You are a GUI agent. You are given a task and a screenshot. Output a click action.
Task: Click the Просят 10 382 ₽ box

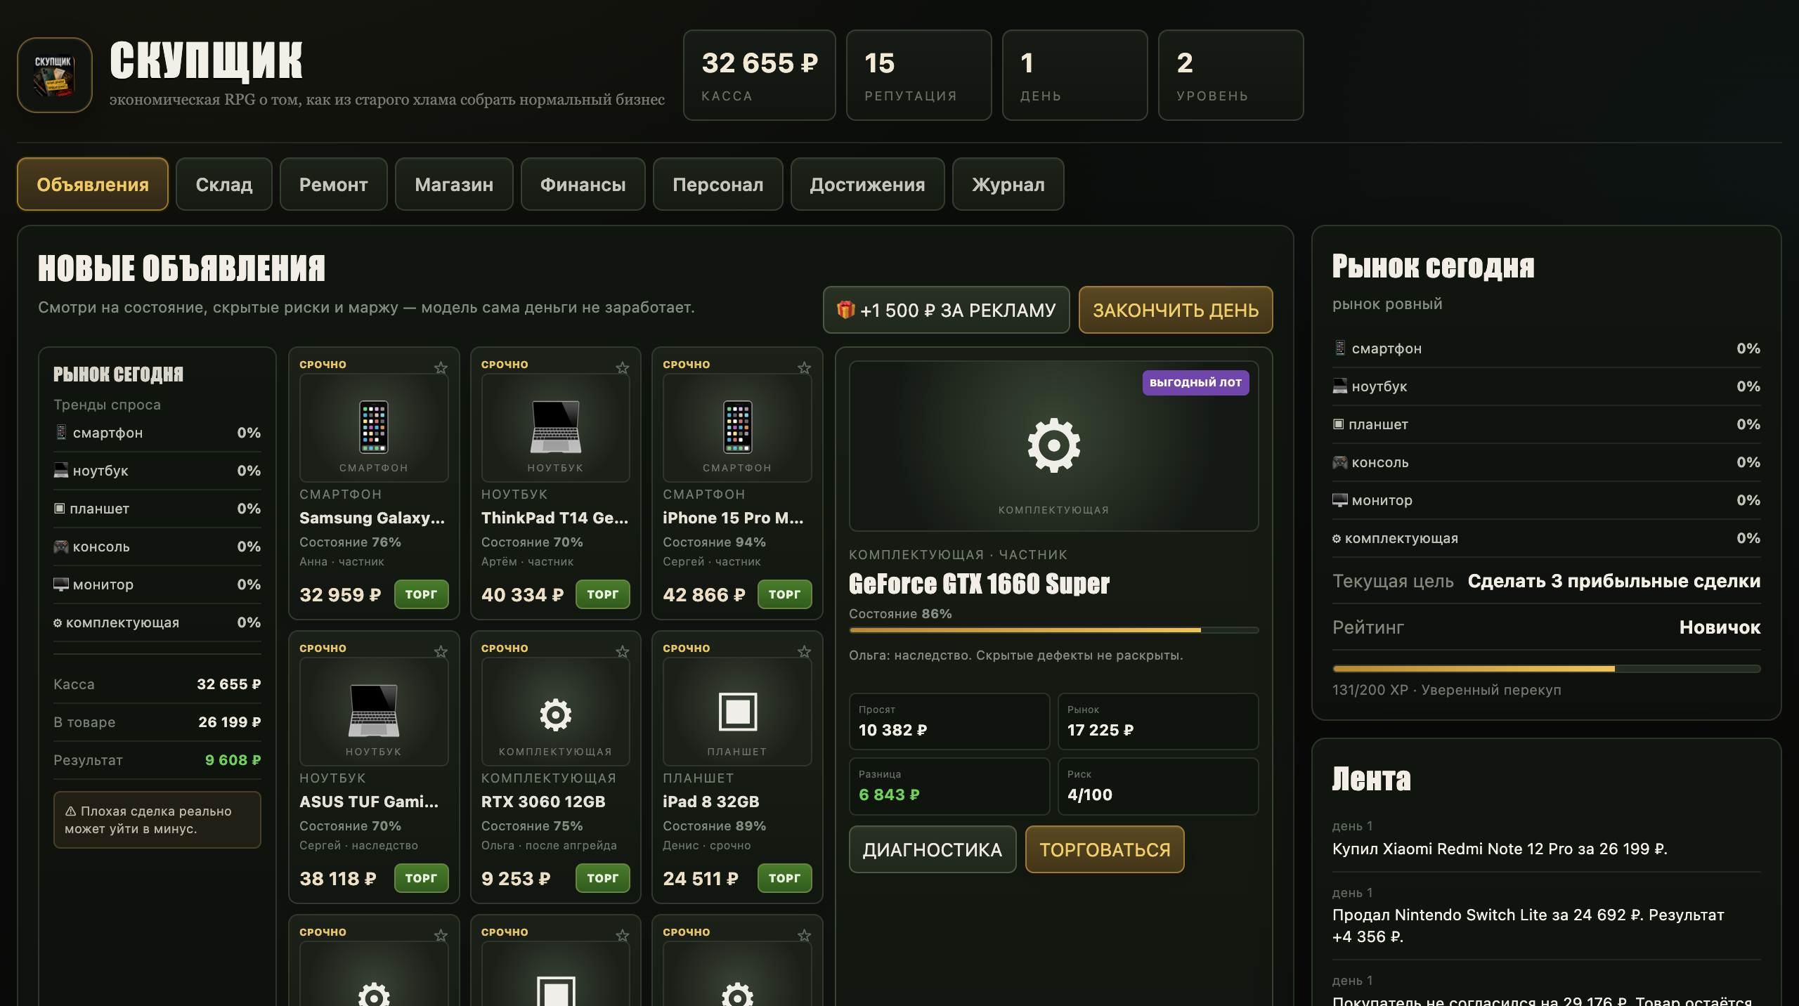[949, 721]
